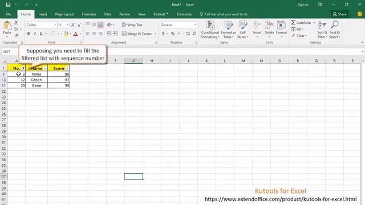Apply the yellow Fill Color

(66, 34)
